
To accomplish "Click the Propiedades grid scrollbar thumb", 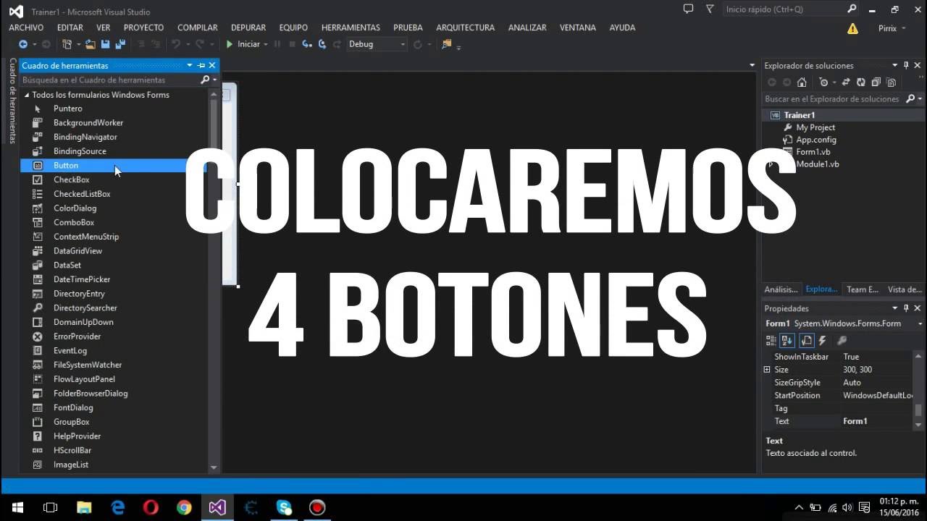I will 919,410.
